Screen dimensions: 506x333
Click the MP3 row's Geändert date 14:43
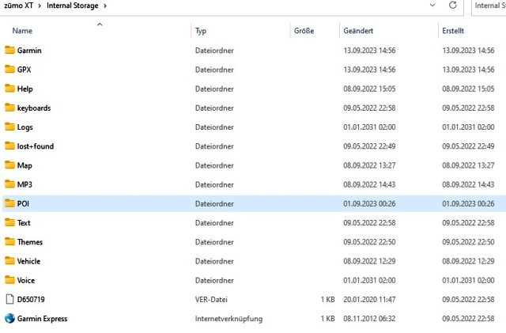369,184
